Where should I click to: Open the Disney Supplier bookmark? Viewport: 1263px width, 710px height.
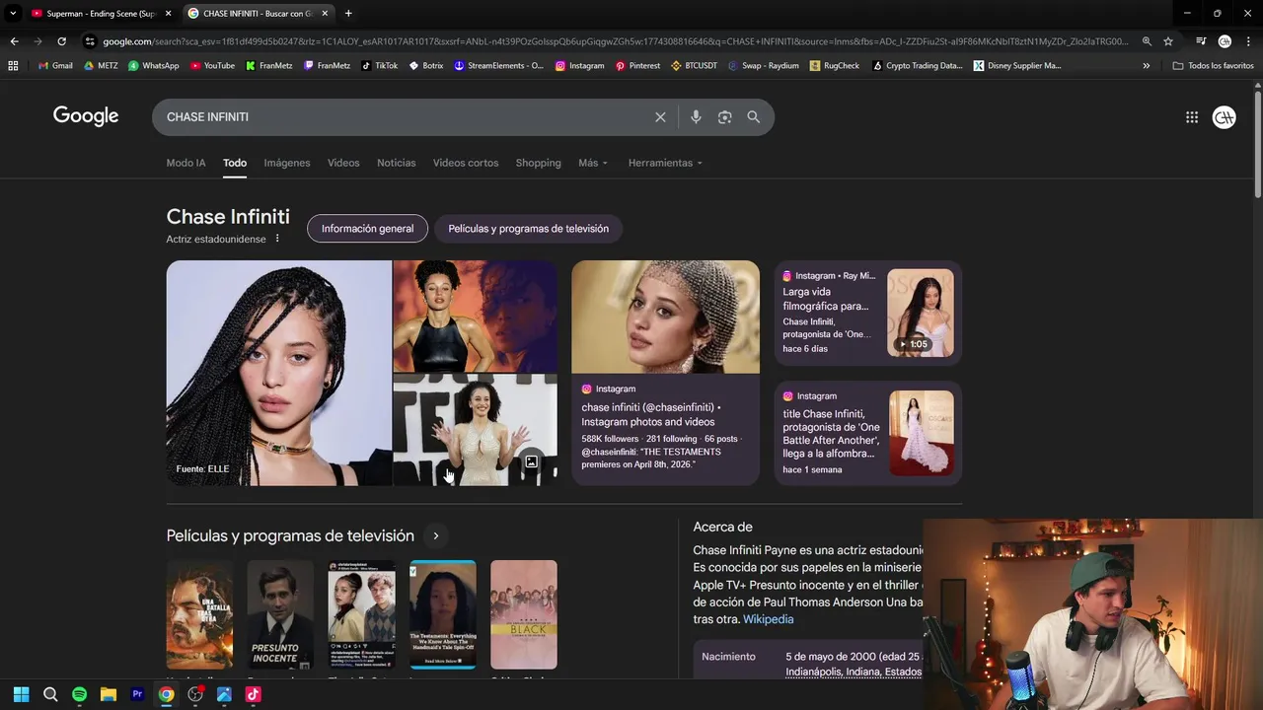[1017, 65]
